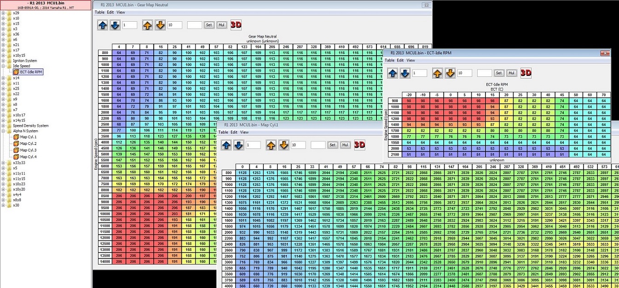Screen dimensions: 619x288
Task: Collapse the Alpha N System folder
Action: (3, 131)
